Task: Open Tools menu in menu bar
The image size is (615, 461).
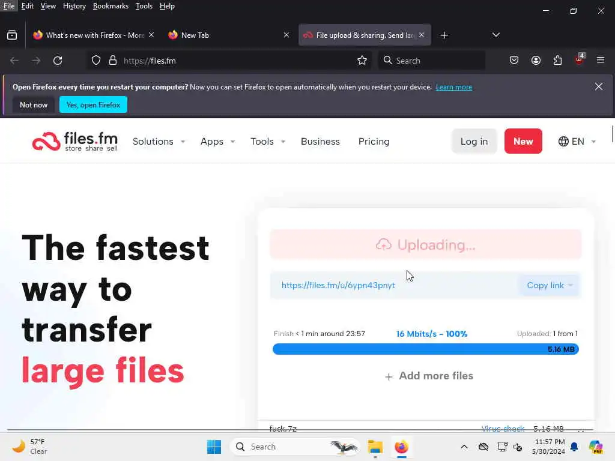Action: (144, 6)
